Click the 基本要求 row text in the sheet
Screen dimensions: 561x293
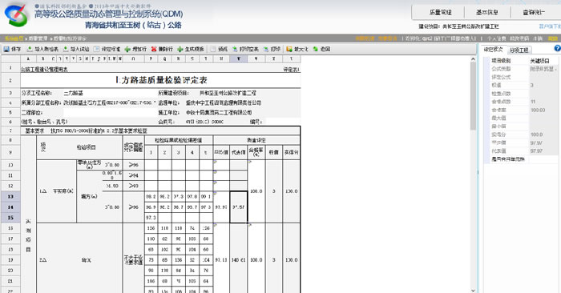86,131
